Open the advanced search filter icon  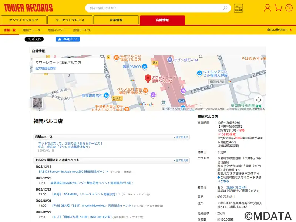pos(238,8)
